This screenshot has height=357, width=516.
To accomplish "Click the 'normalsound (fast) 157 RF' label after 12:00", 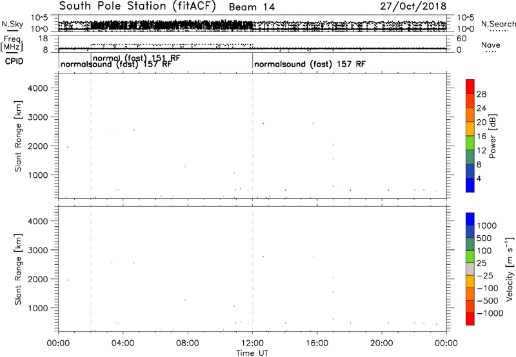I will click(310, 64).
